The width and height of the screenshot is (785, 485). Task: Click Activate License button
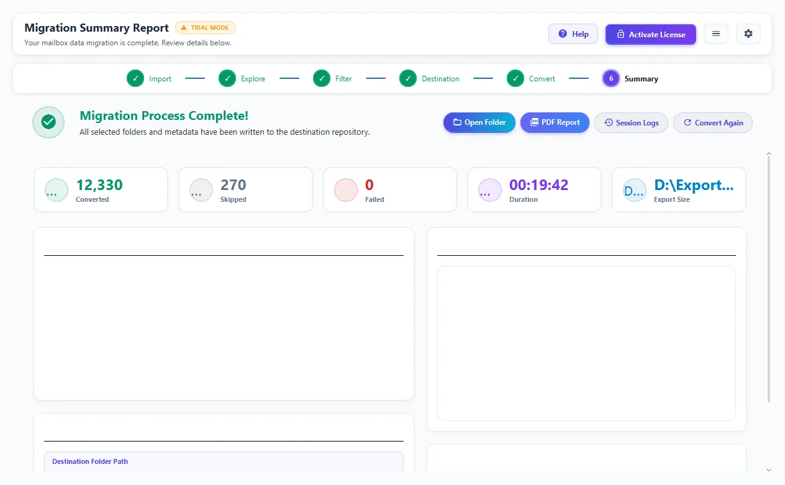pyautogui.click(x=650, y=34)
